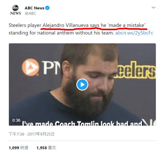
Task: Click the blue verified badge
Action: pos(48,8)
